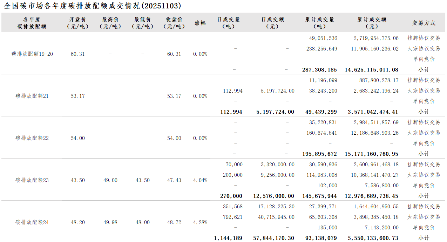This screenshot has height=242, width=447.
Task: Click the 收盘价 column header
Action: tap(174, 23)
